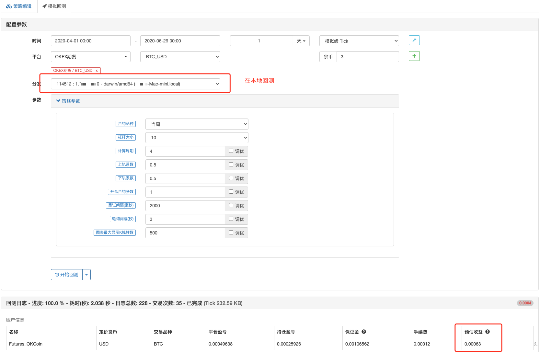Screen dimensions: 540x352
Task: Check 调优 next to 上轨系数
Action: (x=230, y=165)
